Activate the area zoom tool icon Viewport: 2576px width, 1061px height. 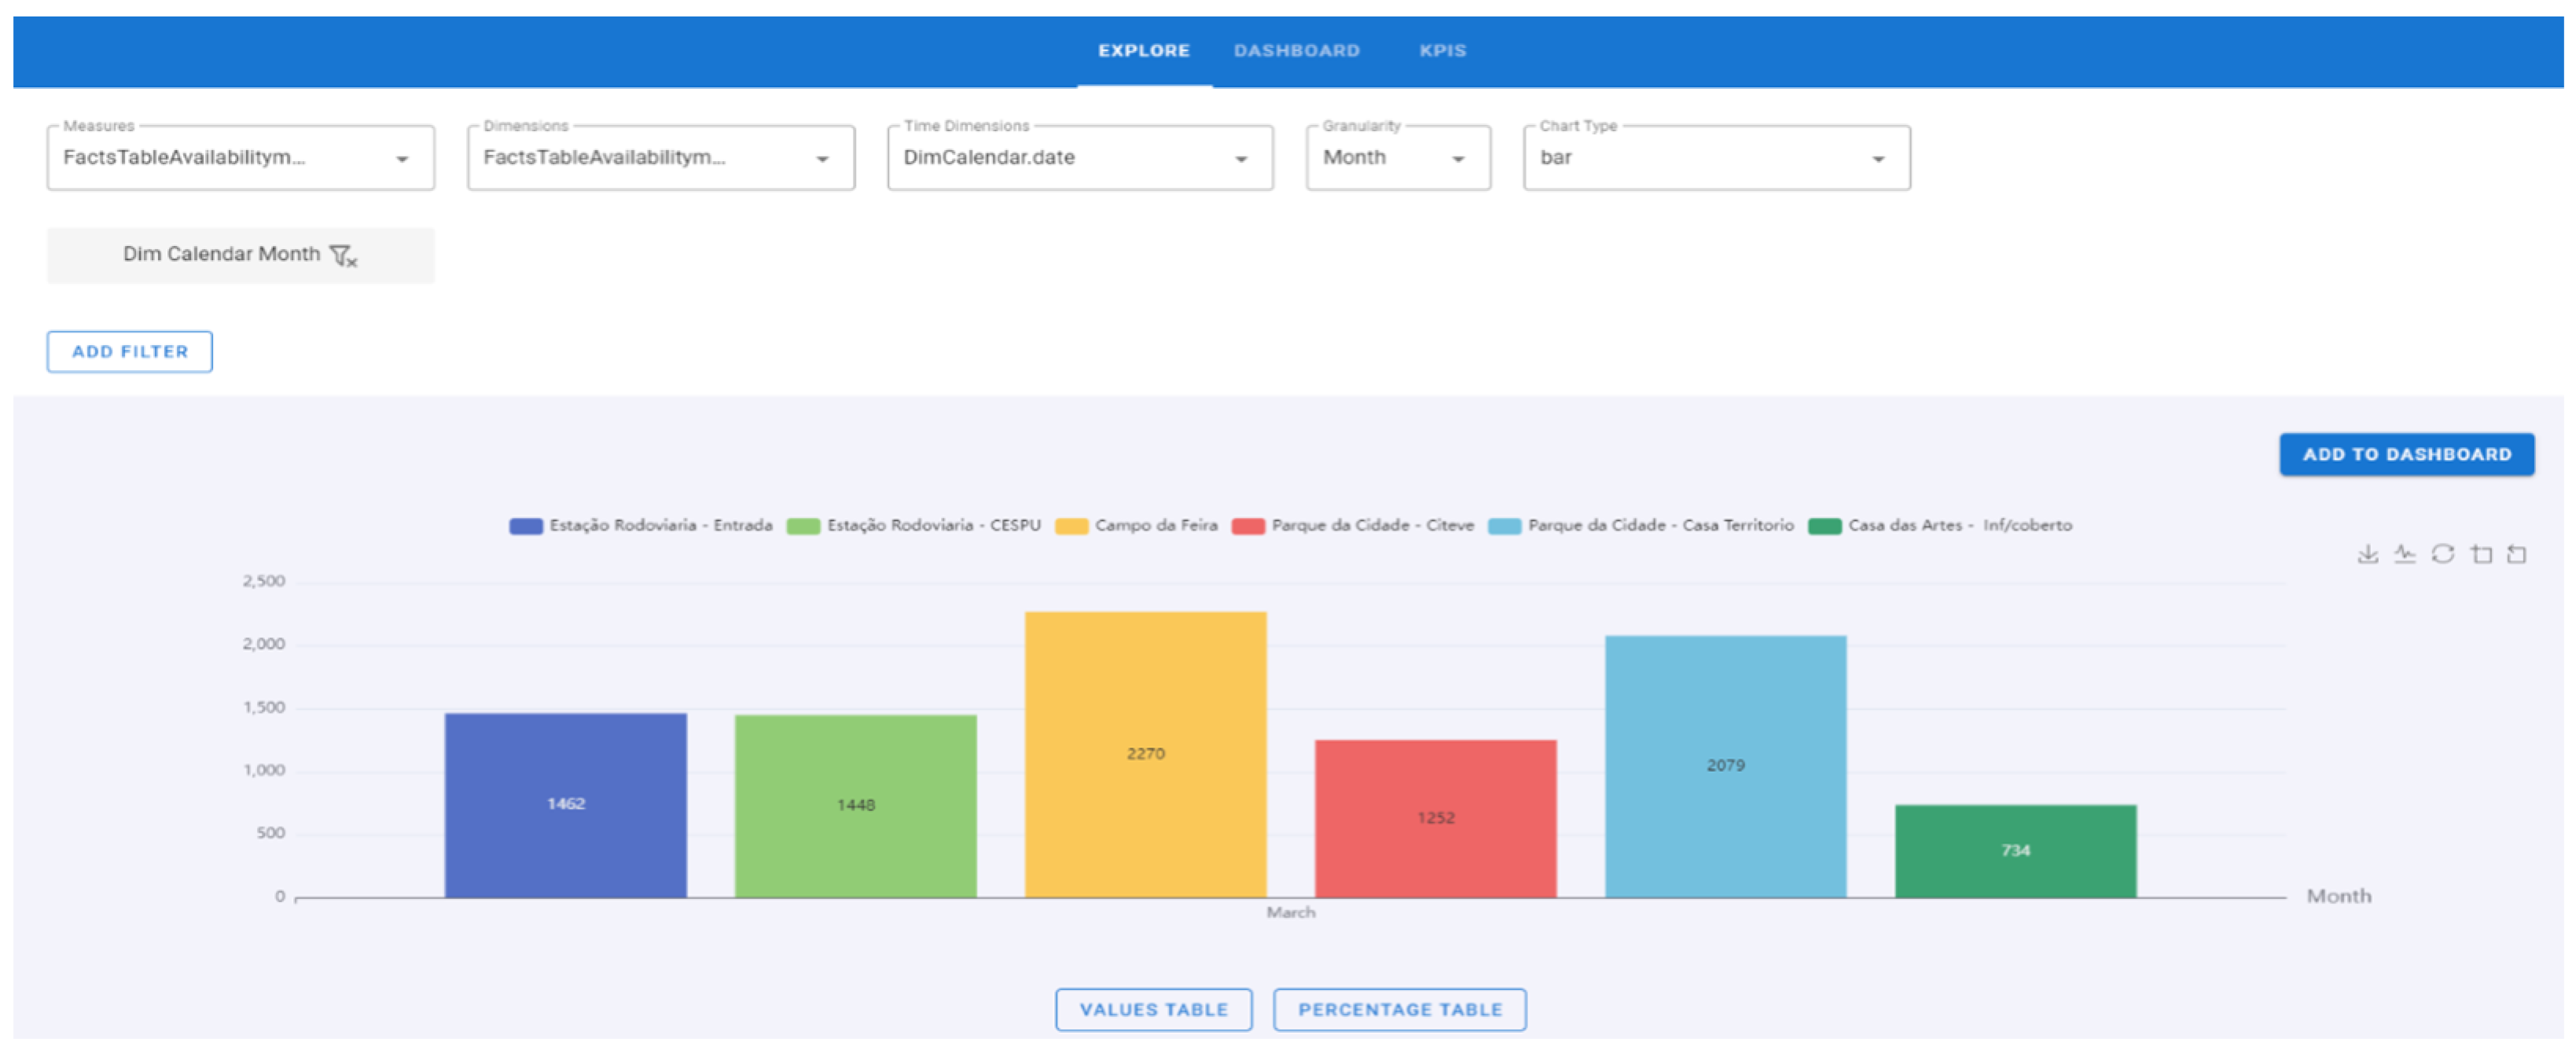click(2481, 554)
